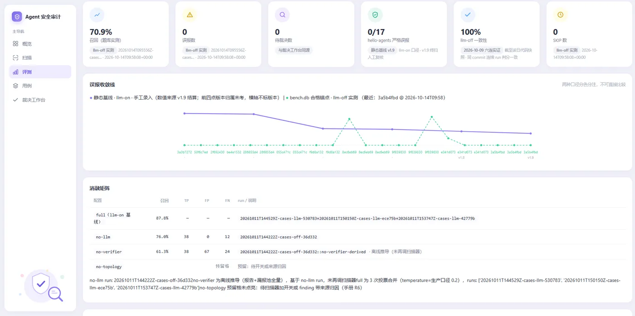Image resolution: width=635 pixels, height=316 pixels.
Task: Toggle the green bench.db 合格锚点 legend entry
Action: coord(366,98)
